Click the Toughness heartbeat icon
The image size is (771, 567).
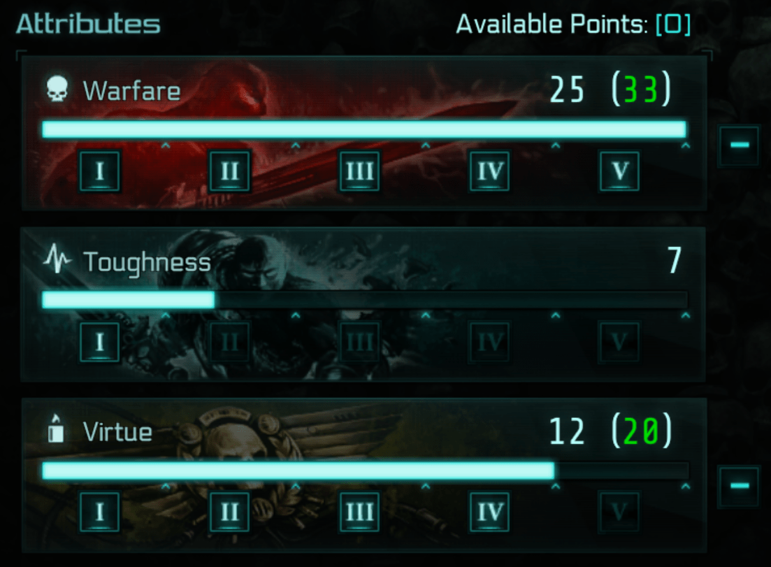tap(57, 258)
